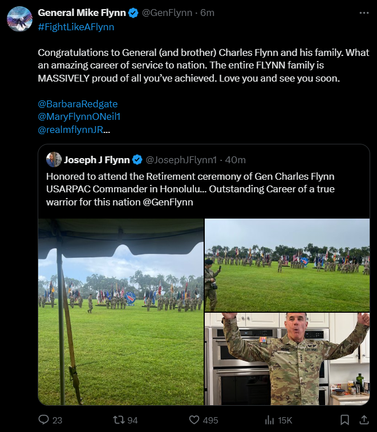Enlarge the left ceremony photo under tent
377x432 pixels.
pyautogui.click(x=121, y=312)
